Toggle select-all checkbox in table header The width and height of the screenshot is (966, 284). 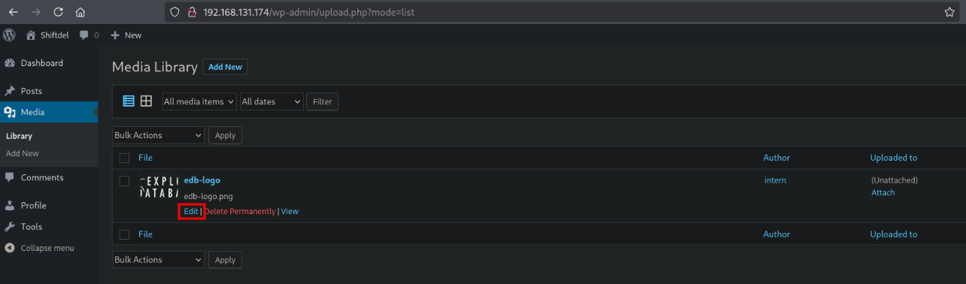[125, 158]
